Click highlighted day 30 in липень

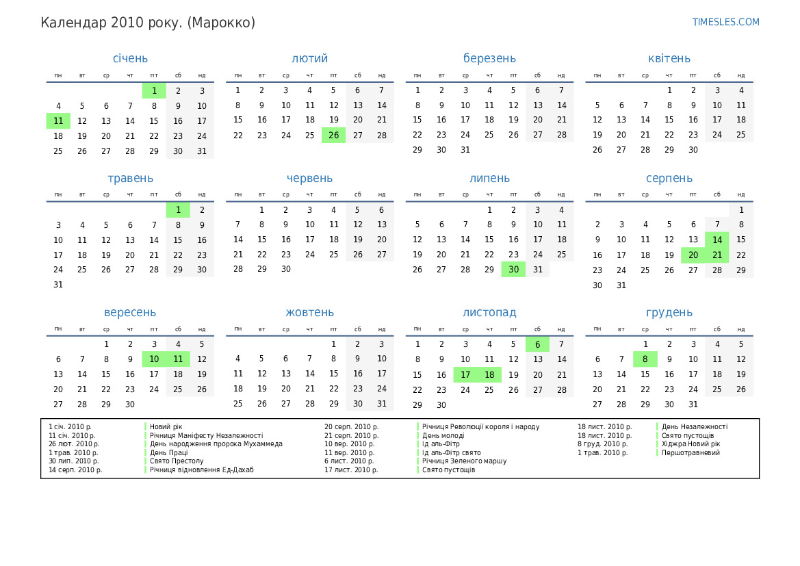click(x=513, y=270)
